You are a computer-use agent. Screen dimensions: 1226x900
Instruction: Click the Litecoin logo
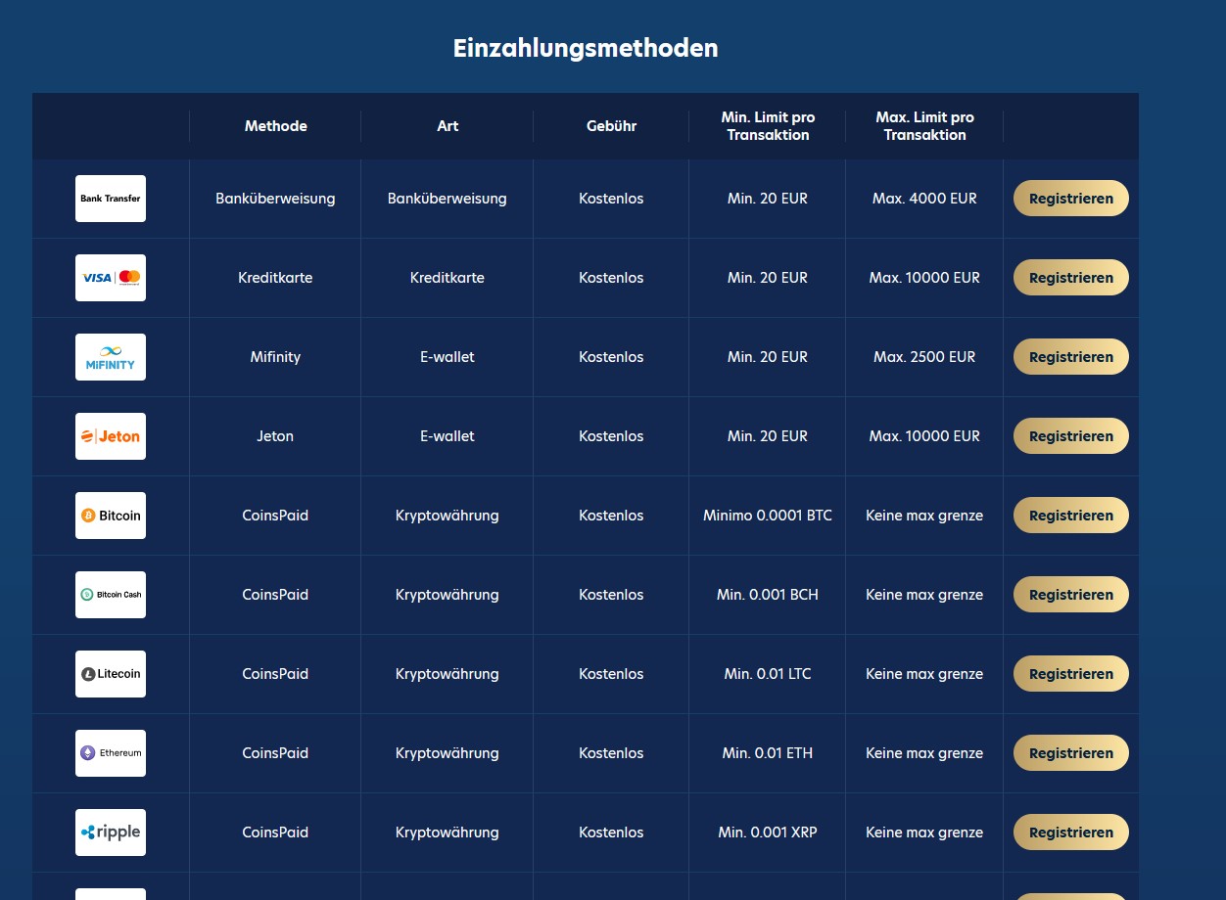click(x=111, y=674)
